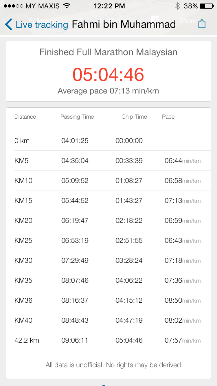Tap the Wi-Fi signal icon
The image size is (217, 386).
(x=67, y=6)
